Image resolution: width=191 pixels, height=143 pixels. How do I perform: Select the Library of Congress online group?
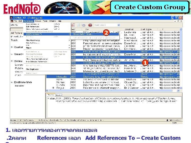19,65
